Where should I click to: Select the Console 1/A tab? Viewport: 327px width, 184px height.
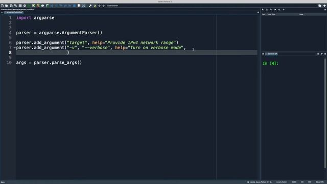point(271,54)
